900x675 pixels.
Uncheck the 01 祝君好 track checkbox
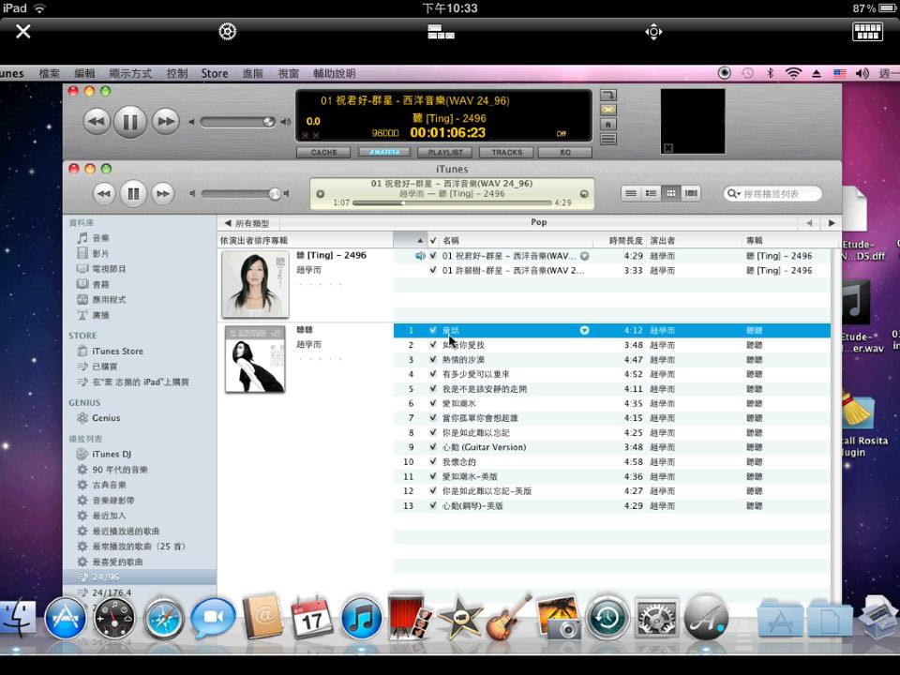(x=433, y=255)
